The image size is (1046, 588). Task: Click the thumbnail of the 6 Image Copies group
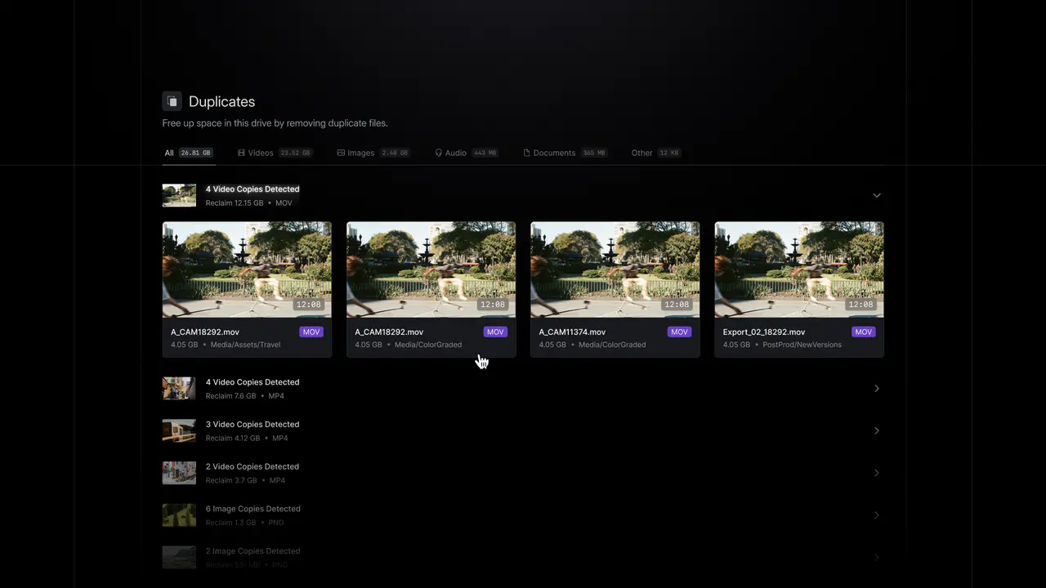[179, 515]
